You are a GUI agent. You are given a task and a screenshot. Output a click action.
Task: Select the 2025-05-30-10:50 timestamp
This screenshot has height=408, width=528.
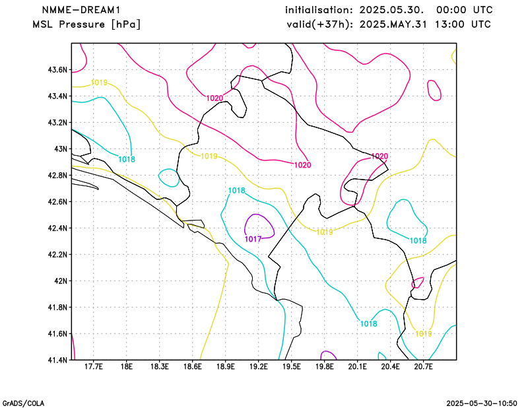[482, 403]
